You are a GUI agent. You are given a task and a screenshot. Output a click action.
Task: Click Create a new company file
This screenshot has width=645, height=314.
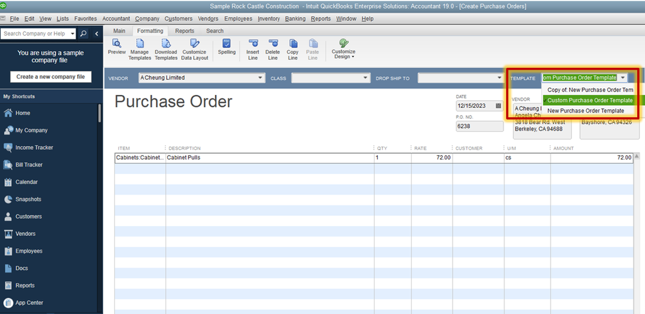[x=51, y=77]
